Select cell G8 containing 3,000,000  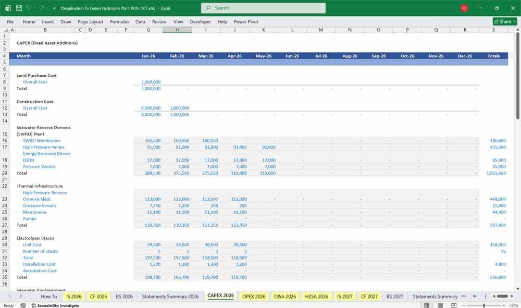(148, 82)
